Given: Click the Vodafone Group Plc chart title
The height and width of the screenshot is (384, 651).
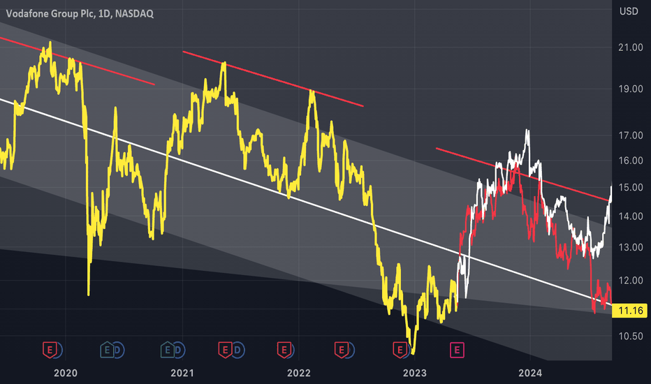Looking at the screenshot, I should coord(80,14).
